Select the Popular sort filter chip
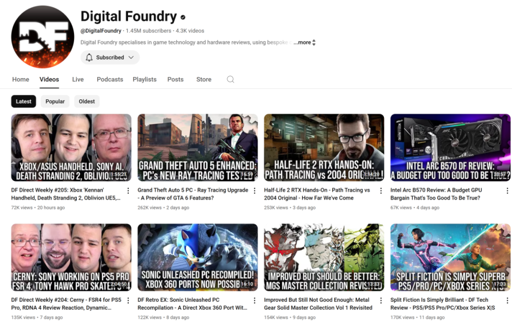This screenshot has width=512, height=324. tap(55, 101)
